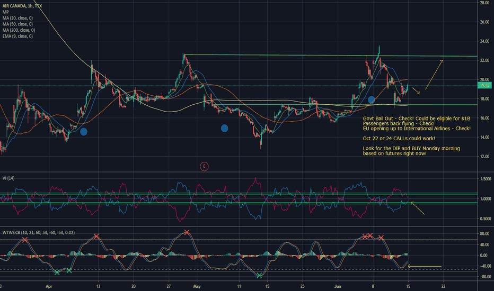
Task: Click the 80.00 value on the WTWS scale
Action: tap(484, 234)
